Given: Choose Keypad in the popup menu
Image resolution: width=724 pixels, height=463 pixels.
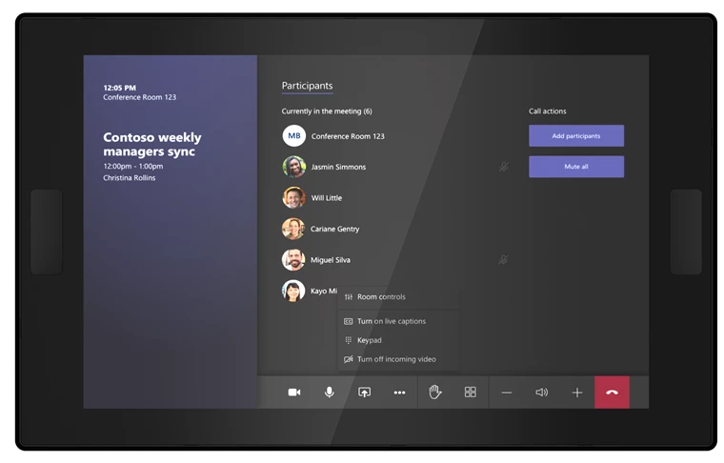Looking at the screenshot, I should pyautogui.click(x=369, y=340).
